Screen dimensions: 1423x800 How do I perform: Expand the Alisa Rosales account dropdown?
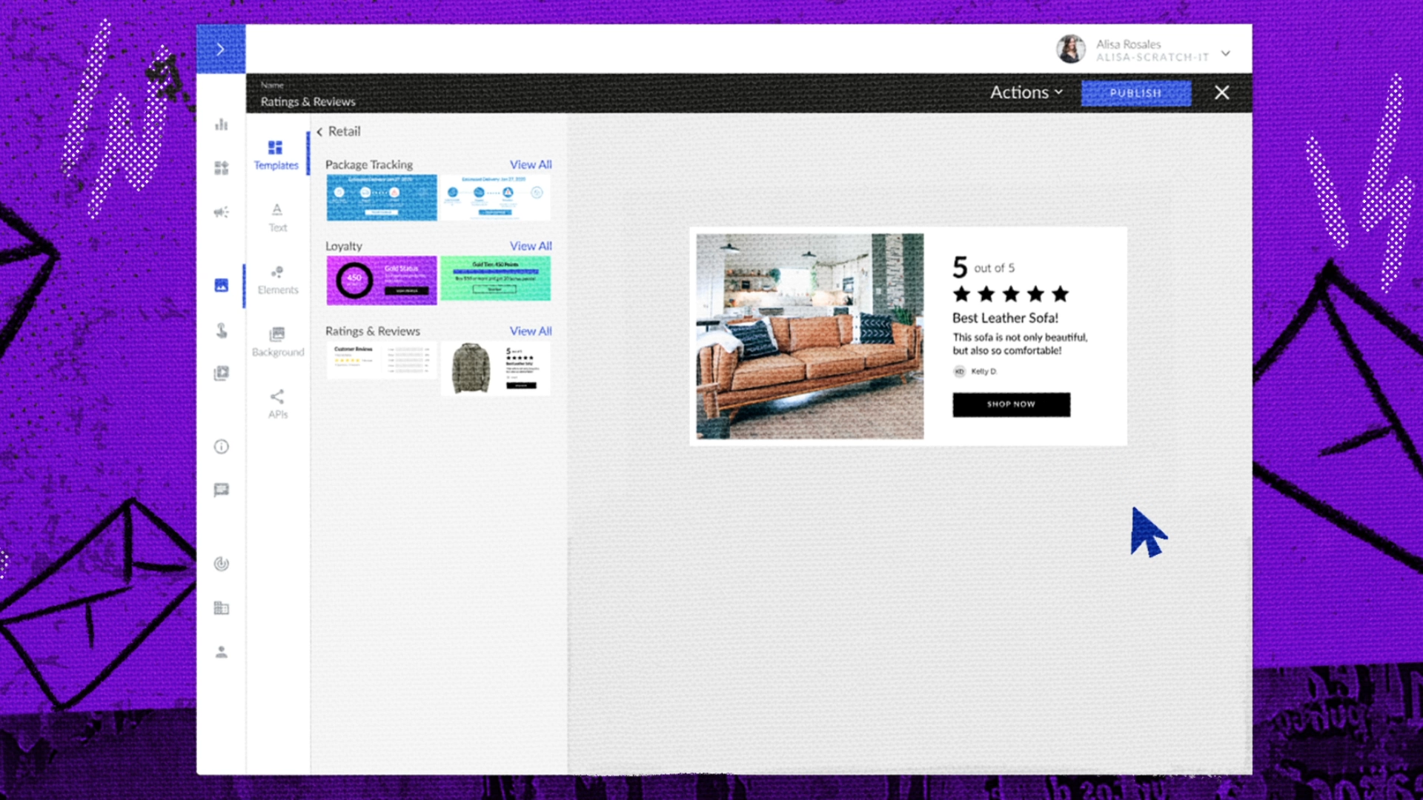coord(1225,53)
